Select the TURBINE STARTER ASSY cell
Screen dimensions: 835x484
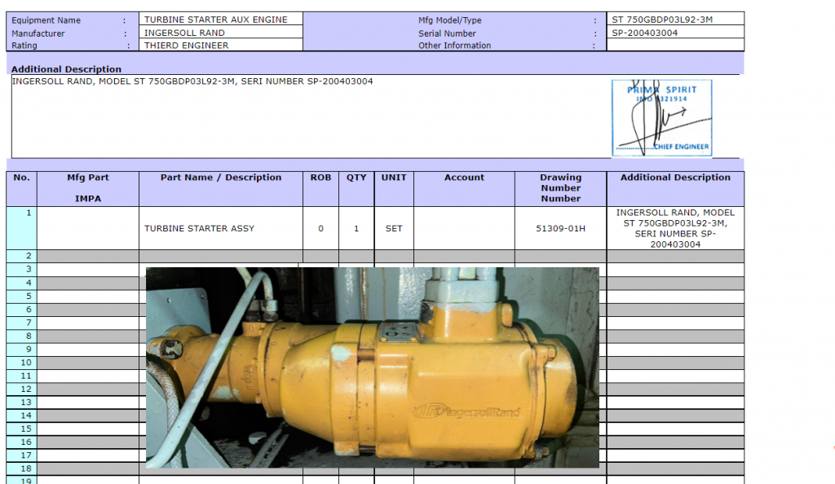pos(199,229)
